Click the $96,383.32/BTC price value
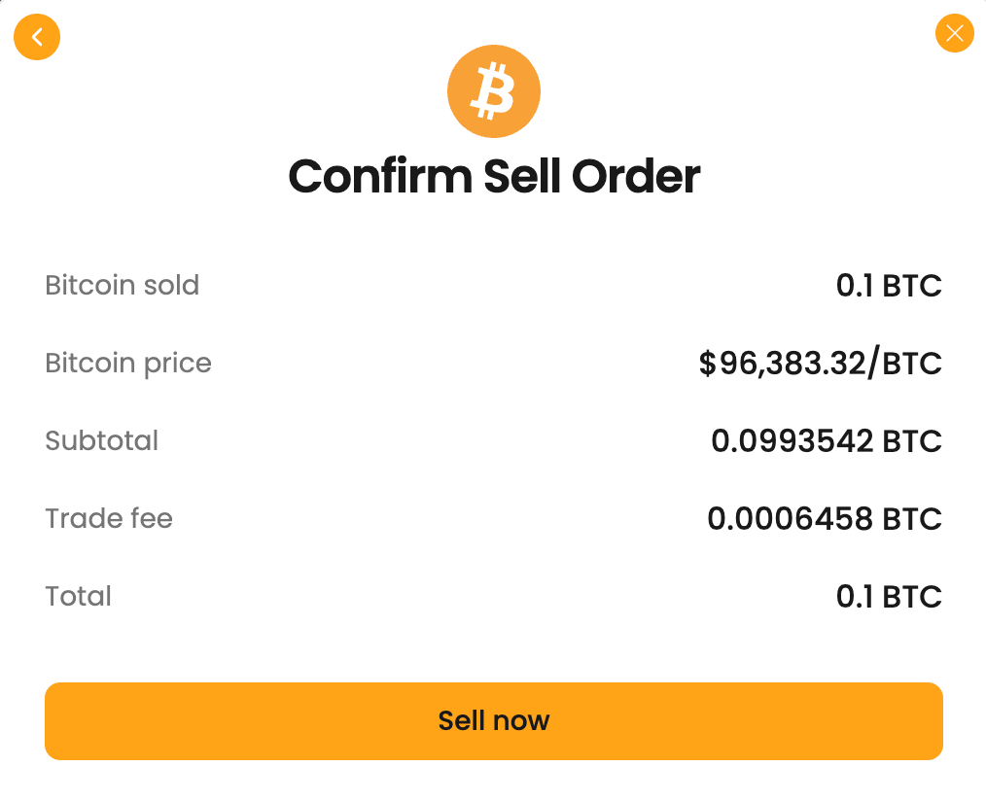This screenshot has height=801, width=986. 820,364
